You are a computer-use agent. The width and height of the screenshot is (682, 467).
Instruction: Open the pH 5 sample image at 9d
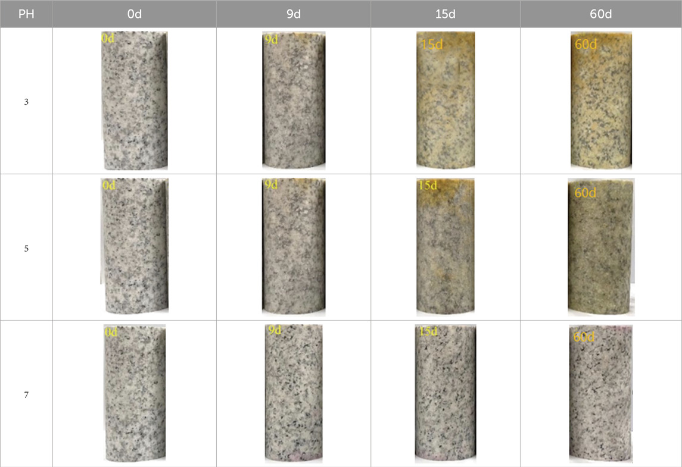pos(294,247)
